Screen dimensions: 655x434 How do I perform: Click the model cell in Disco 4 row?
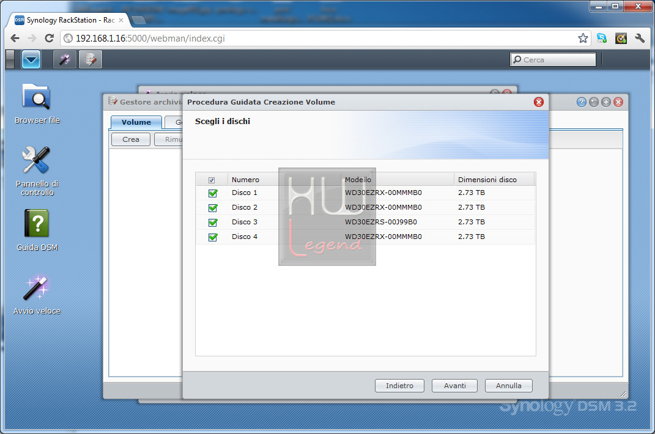point(383,237)
